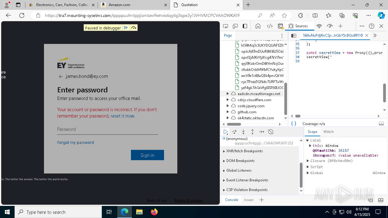The image size is (388, 218).
Task: Toggle device emulation mode
Action: coord(235,26)
